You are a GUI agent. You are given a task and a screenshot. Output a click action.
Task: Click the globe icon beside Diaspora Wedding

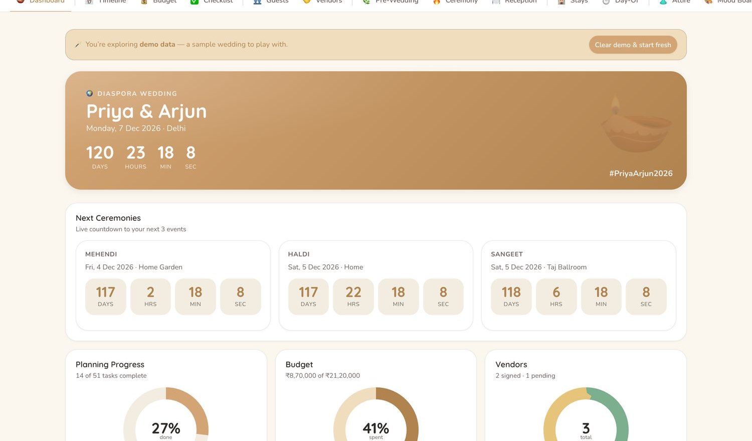coord(90,93)
